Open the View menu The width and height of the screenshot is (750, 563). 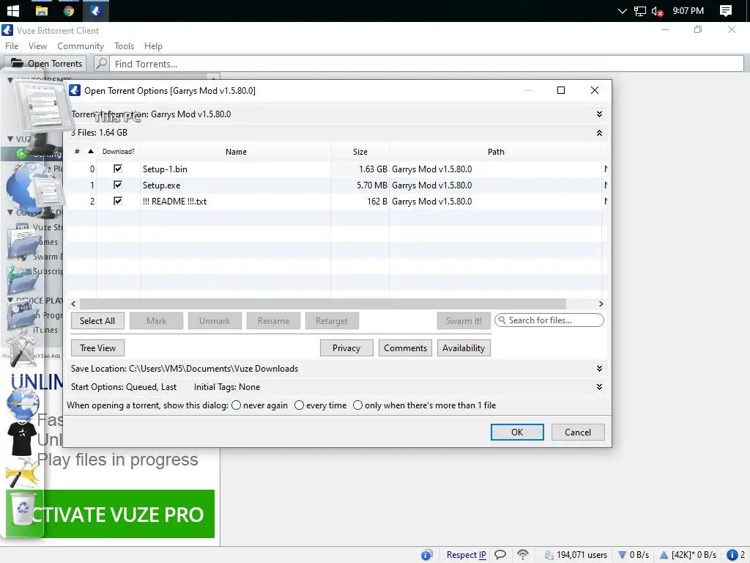[37, 46]
